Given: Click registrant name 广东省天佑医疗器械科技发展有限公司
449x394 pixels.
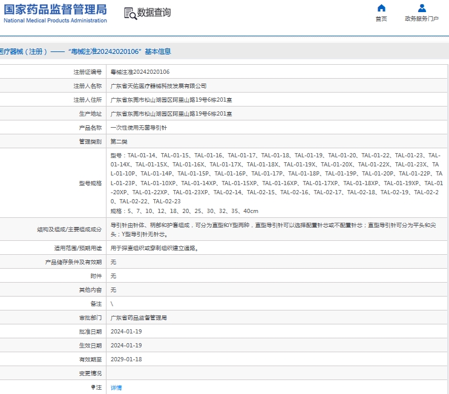Looking at the screenshot, I should tap(159, 86).
